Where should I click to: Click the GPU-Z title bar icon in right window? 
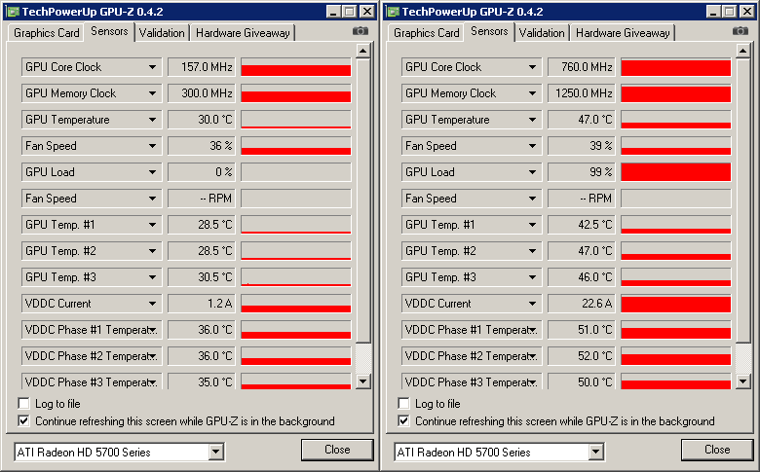(393, 12)
